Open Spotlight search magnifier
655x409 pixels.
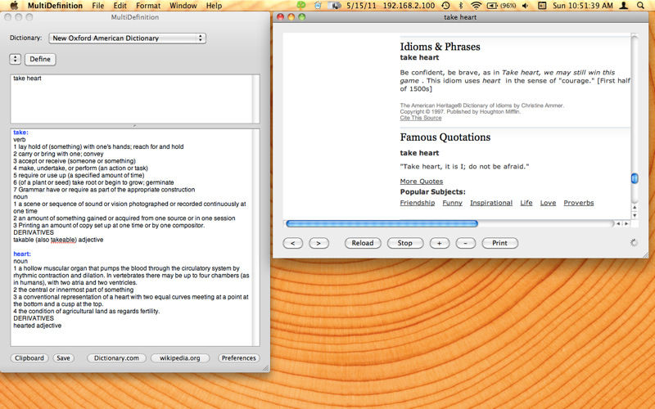point(640,6)
